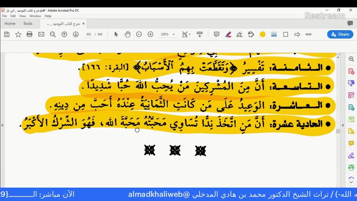
Task: Select the highlight text pen tool
Action: pos(228,34)
